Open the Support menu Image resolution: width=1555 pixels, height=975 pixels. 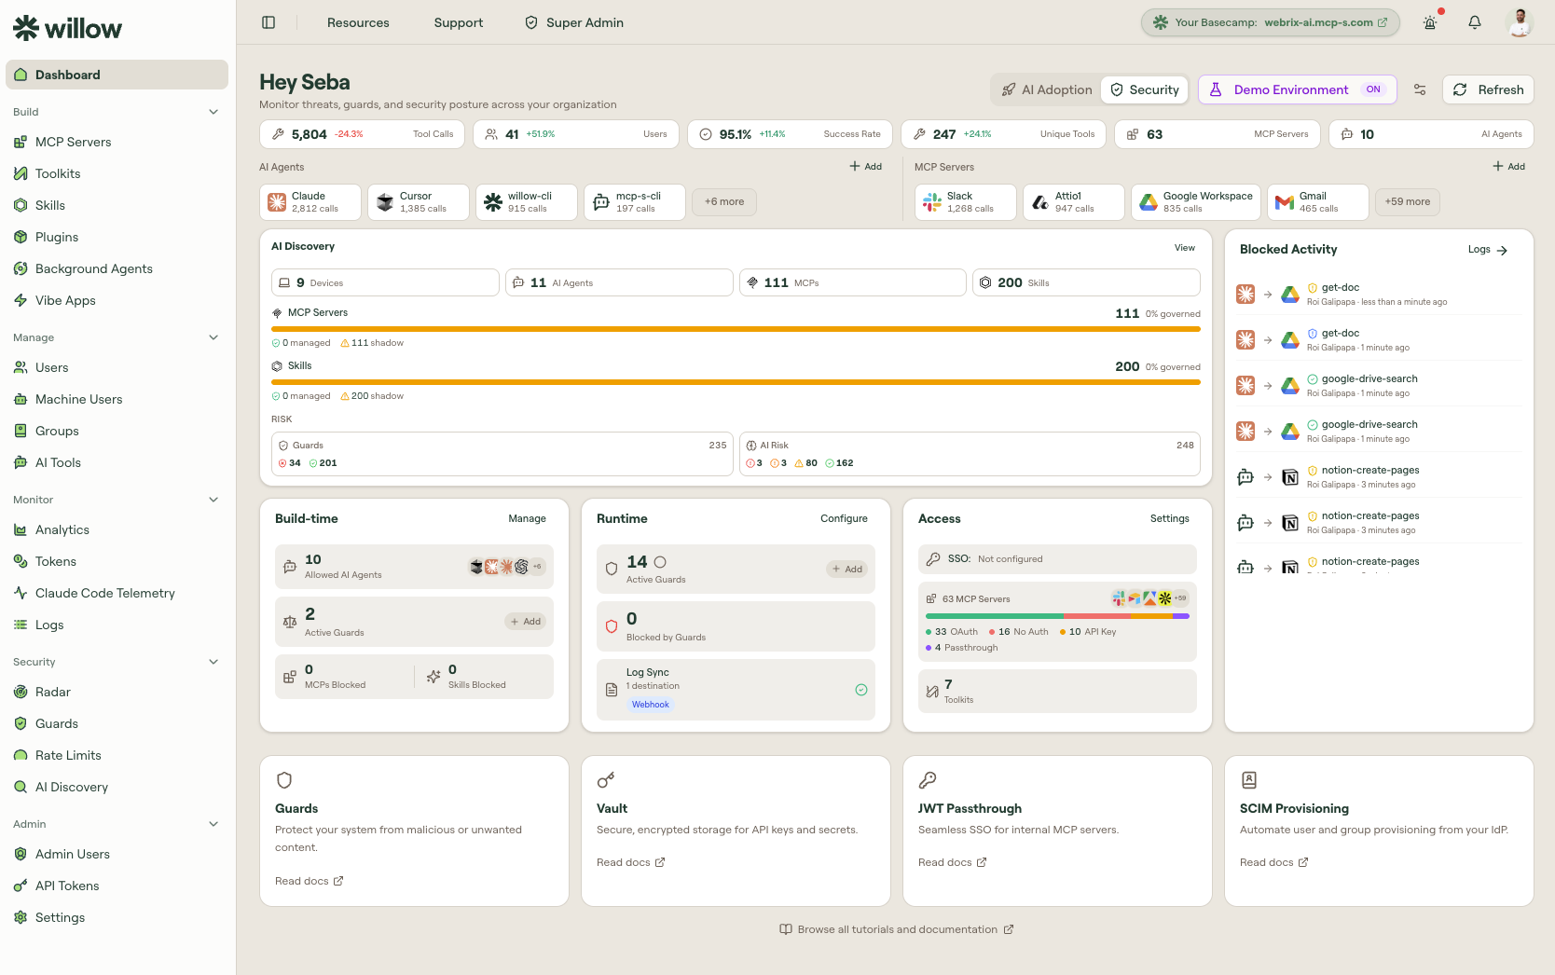459,22
